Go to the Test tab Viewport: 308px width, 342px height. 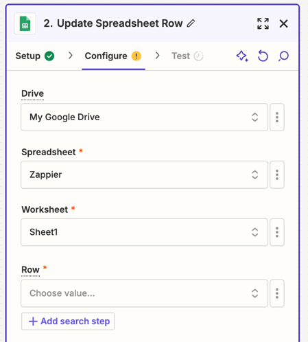tap(187, 56)
